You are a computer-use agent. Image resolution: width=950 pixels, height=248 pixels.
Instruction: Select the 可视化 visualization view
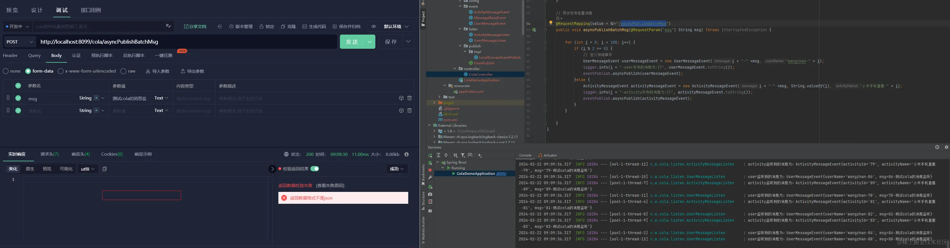(66, 169)
